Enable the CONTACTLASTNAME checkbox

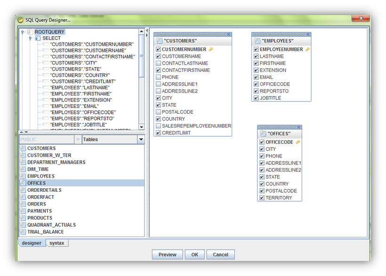click(x=159, y=63)
